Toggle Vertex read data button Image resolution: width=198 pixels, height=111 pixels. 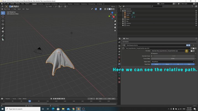click(156, 64)
